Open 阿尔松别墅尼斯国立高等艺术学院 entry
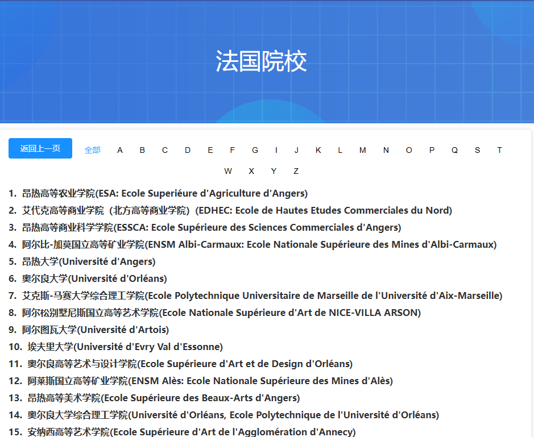The width and height of the screenshot is (534, 437). 221,313
